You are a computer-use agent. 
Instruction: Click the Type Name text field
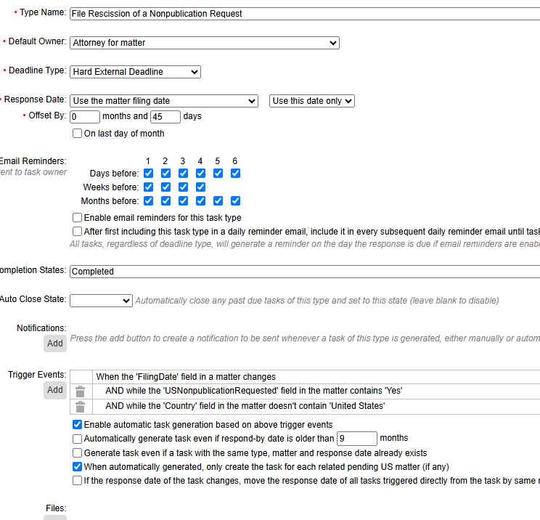coord(305,14)
